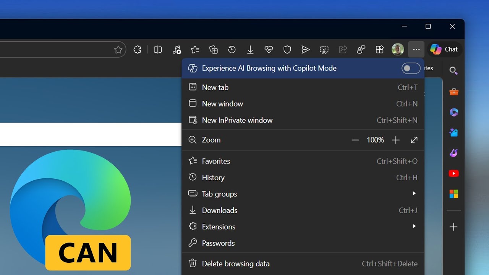Open Favorites star-list icon in toolbar

195,50
